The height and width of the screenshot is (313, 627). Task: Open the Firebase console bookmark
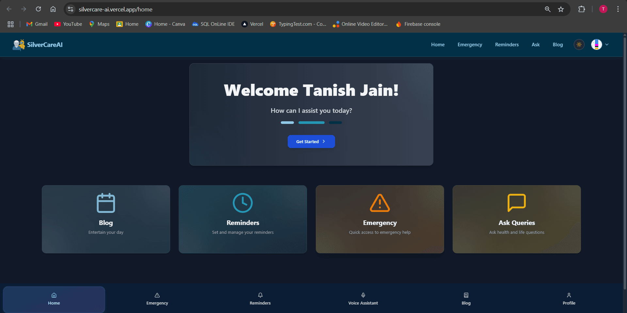(418, 24)
